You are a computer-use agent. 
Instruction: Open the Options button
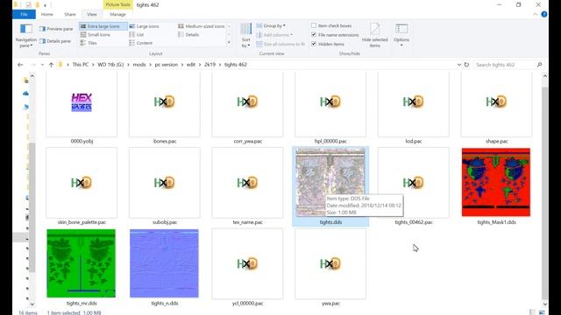(x=401, y=35)
